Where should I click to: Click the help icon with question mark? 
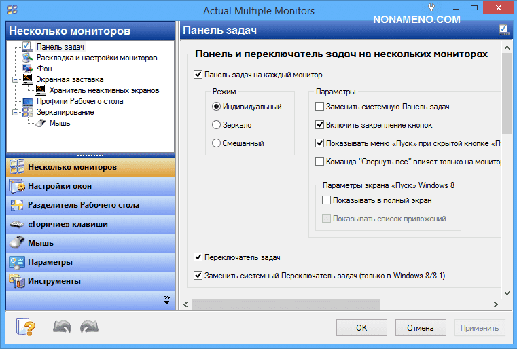[26, 327]
